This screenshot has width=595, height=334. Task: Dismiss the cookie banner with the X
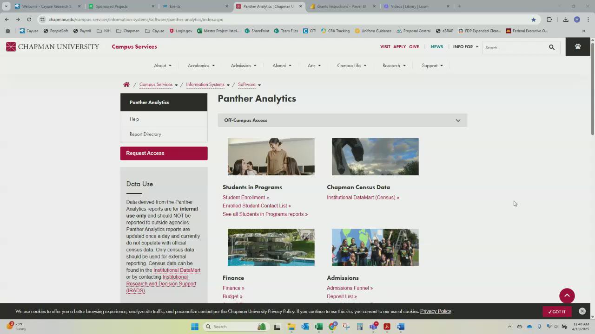coord(582,311)
